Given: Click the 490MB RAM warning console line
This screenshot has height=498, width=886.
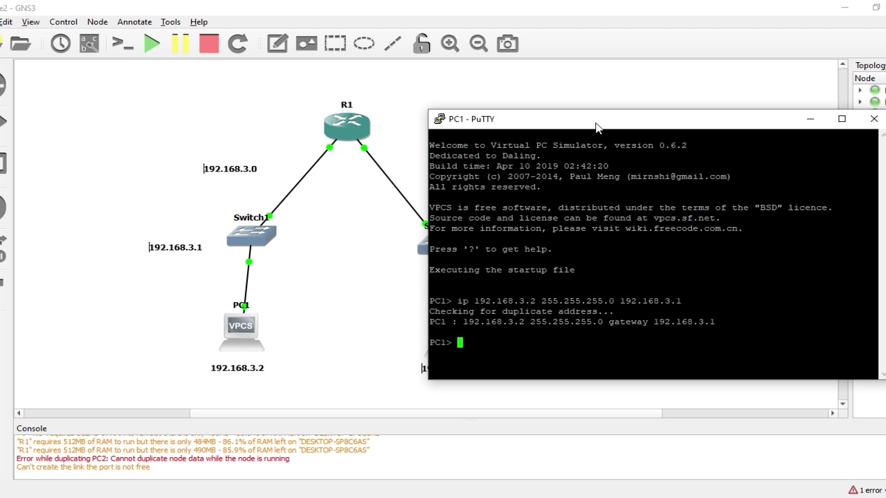Looking at the screenshot, I should pyautogui.click(x=193, y=450).
